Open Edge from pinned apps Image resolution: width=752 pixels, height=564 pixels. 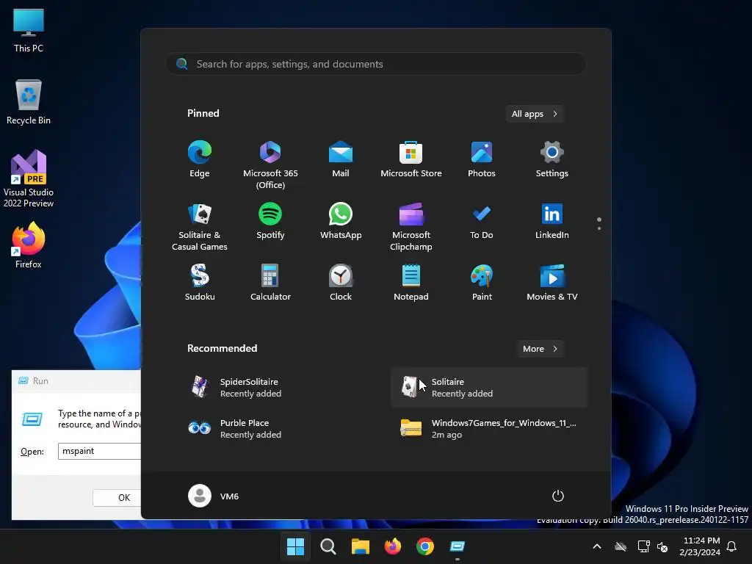tap(200, 159)
